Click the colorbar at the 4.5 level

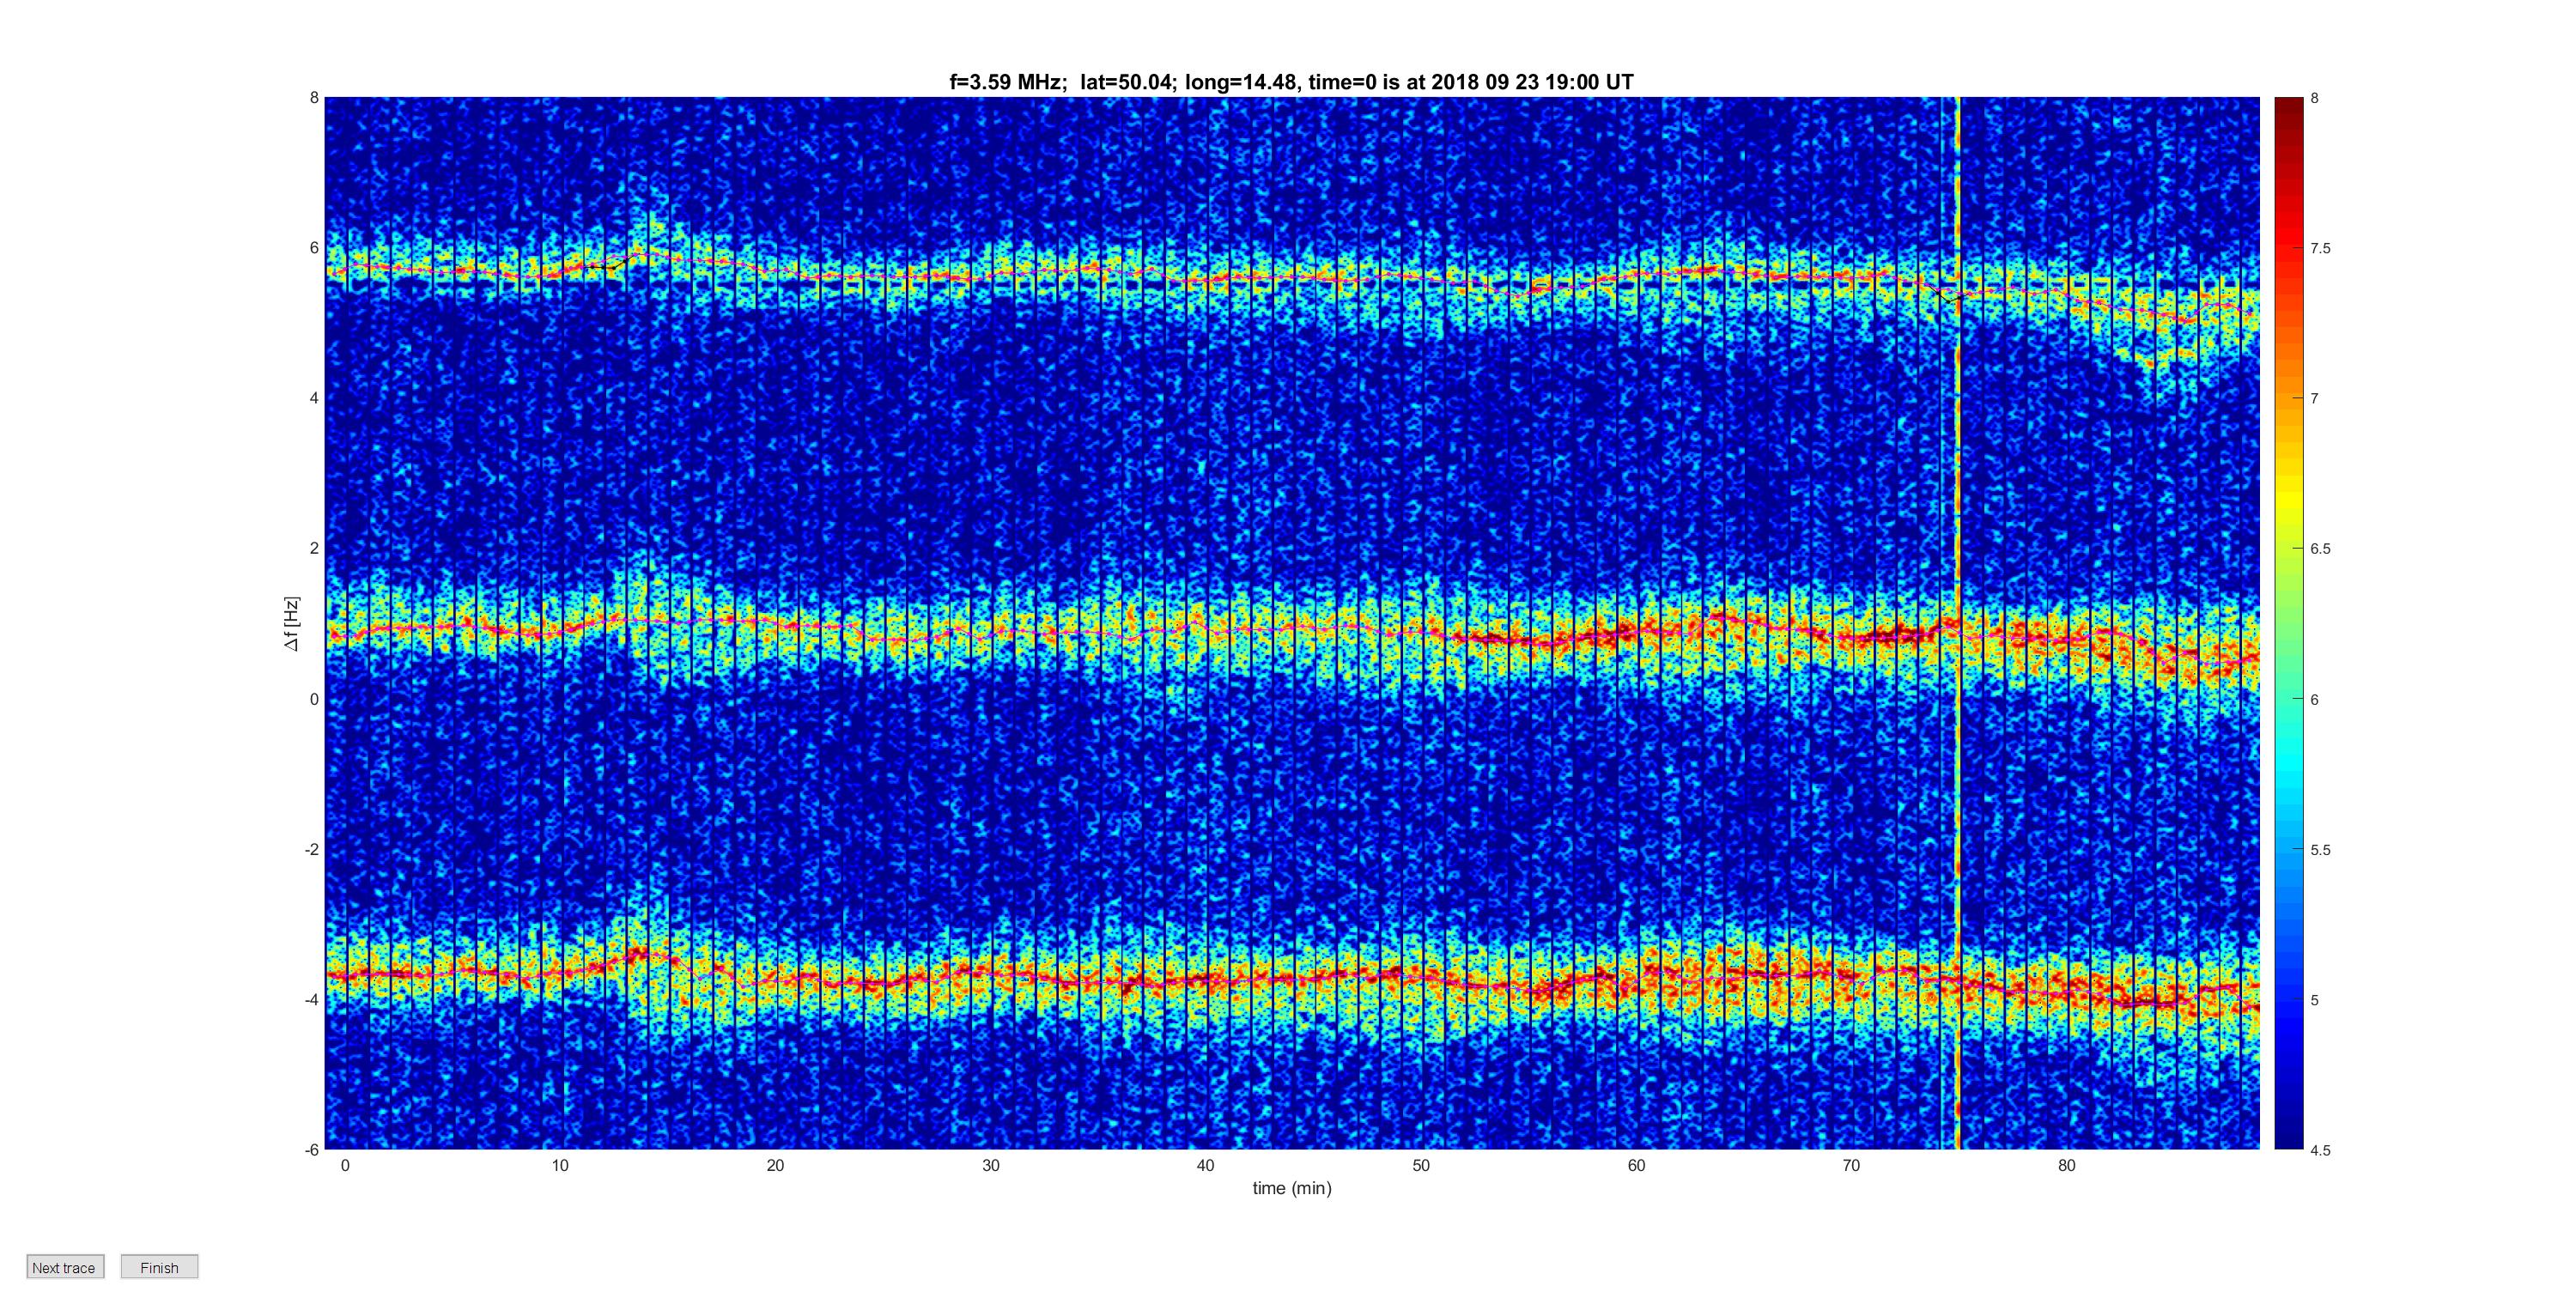tap(2288, 1145)
